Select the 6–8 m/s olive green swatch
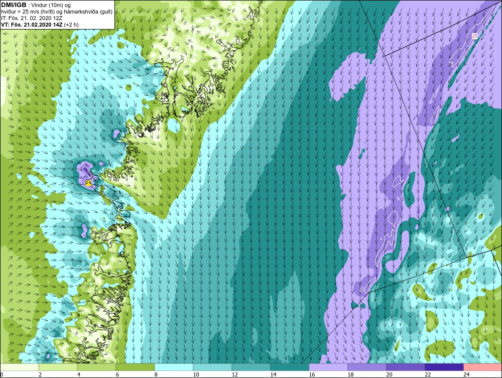Screen dimensions: 502x378 coord(135,367)
